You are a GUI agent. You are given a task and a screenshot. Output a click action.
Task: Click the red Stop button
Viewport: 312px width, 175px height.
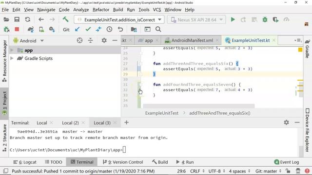(17, 29)
